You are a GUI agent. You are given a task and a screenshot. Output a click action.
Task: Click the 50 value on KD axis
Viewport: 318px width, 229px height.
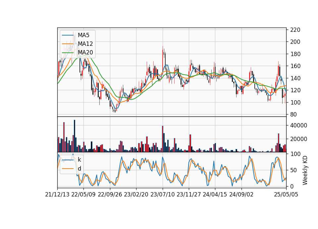pos(293,170)
